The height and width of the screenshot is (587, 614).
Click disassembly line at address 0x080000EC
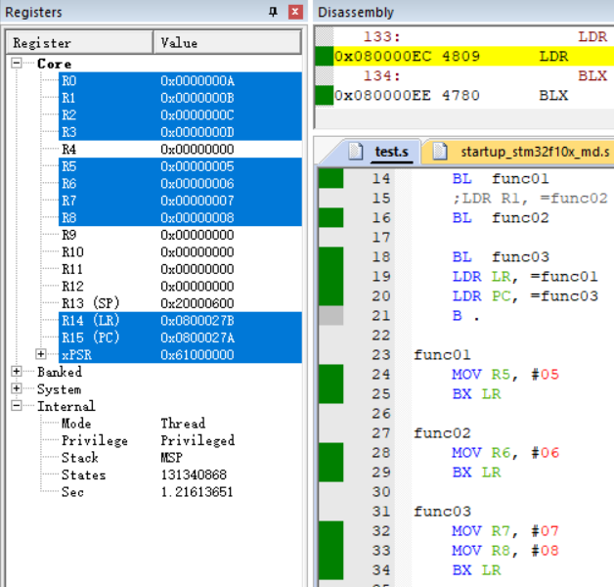(x=474, y=56)
